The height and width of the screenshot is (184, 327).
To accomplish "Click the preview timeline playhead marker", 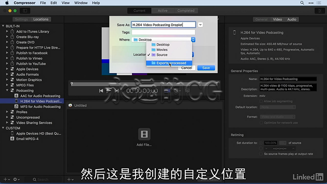I will point(72,84).
